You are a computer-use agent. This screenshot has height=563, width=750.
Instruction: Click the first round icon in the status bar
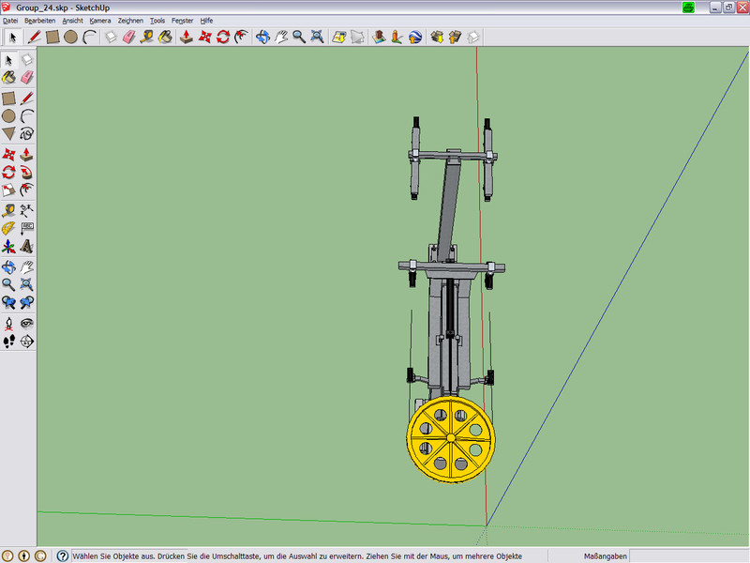pos(8,555)
